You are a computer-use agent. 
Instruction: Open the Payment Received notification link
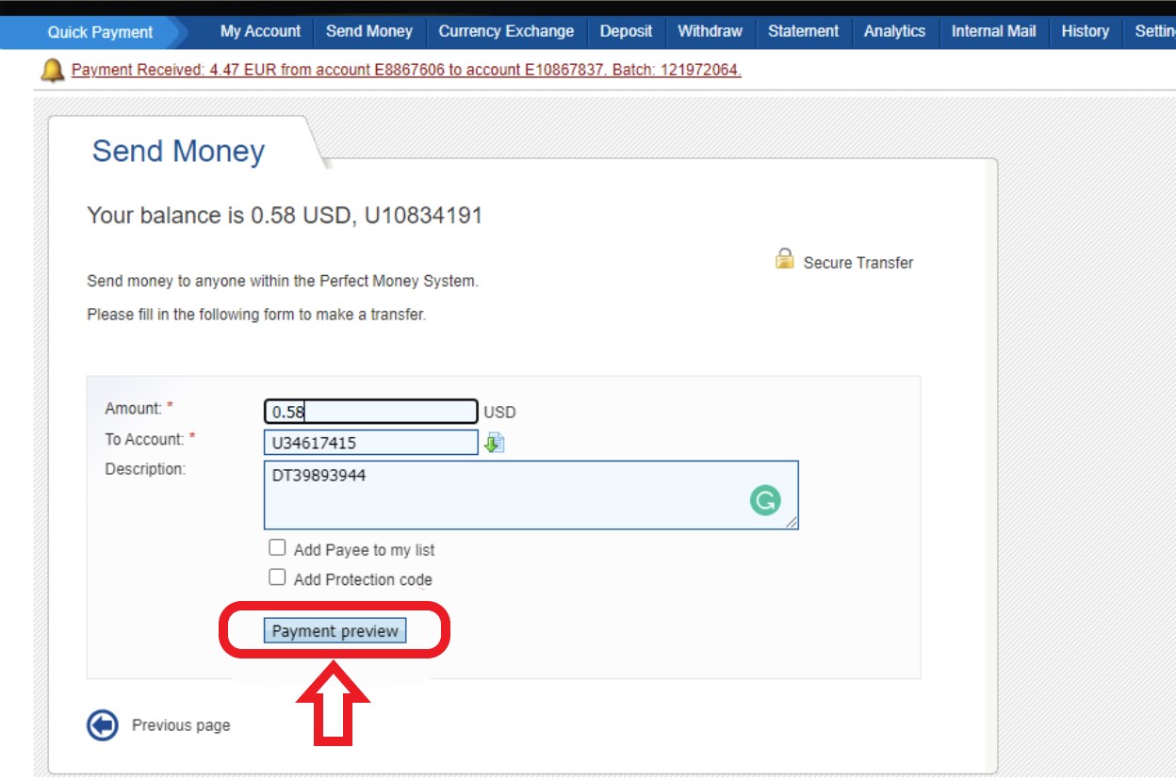point(406,70)
